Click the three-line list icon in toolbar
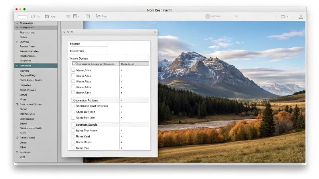319x179 pixels. click(68, 16)
